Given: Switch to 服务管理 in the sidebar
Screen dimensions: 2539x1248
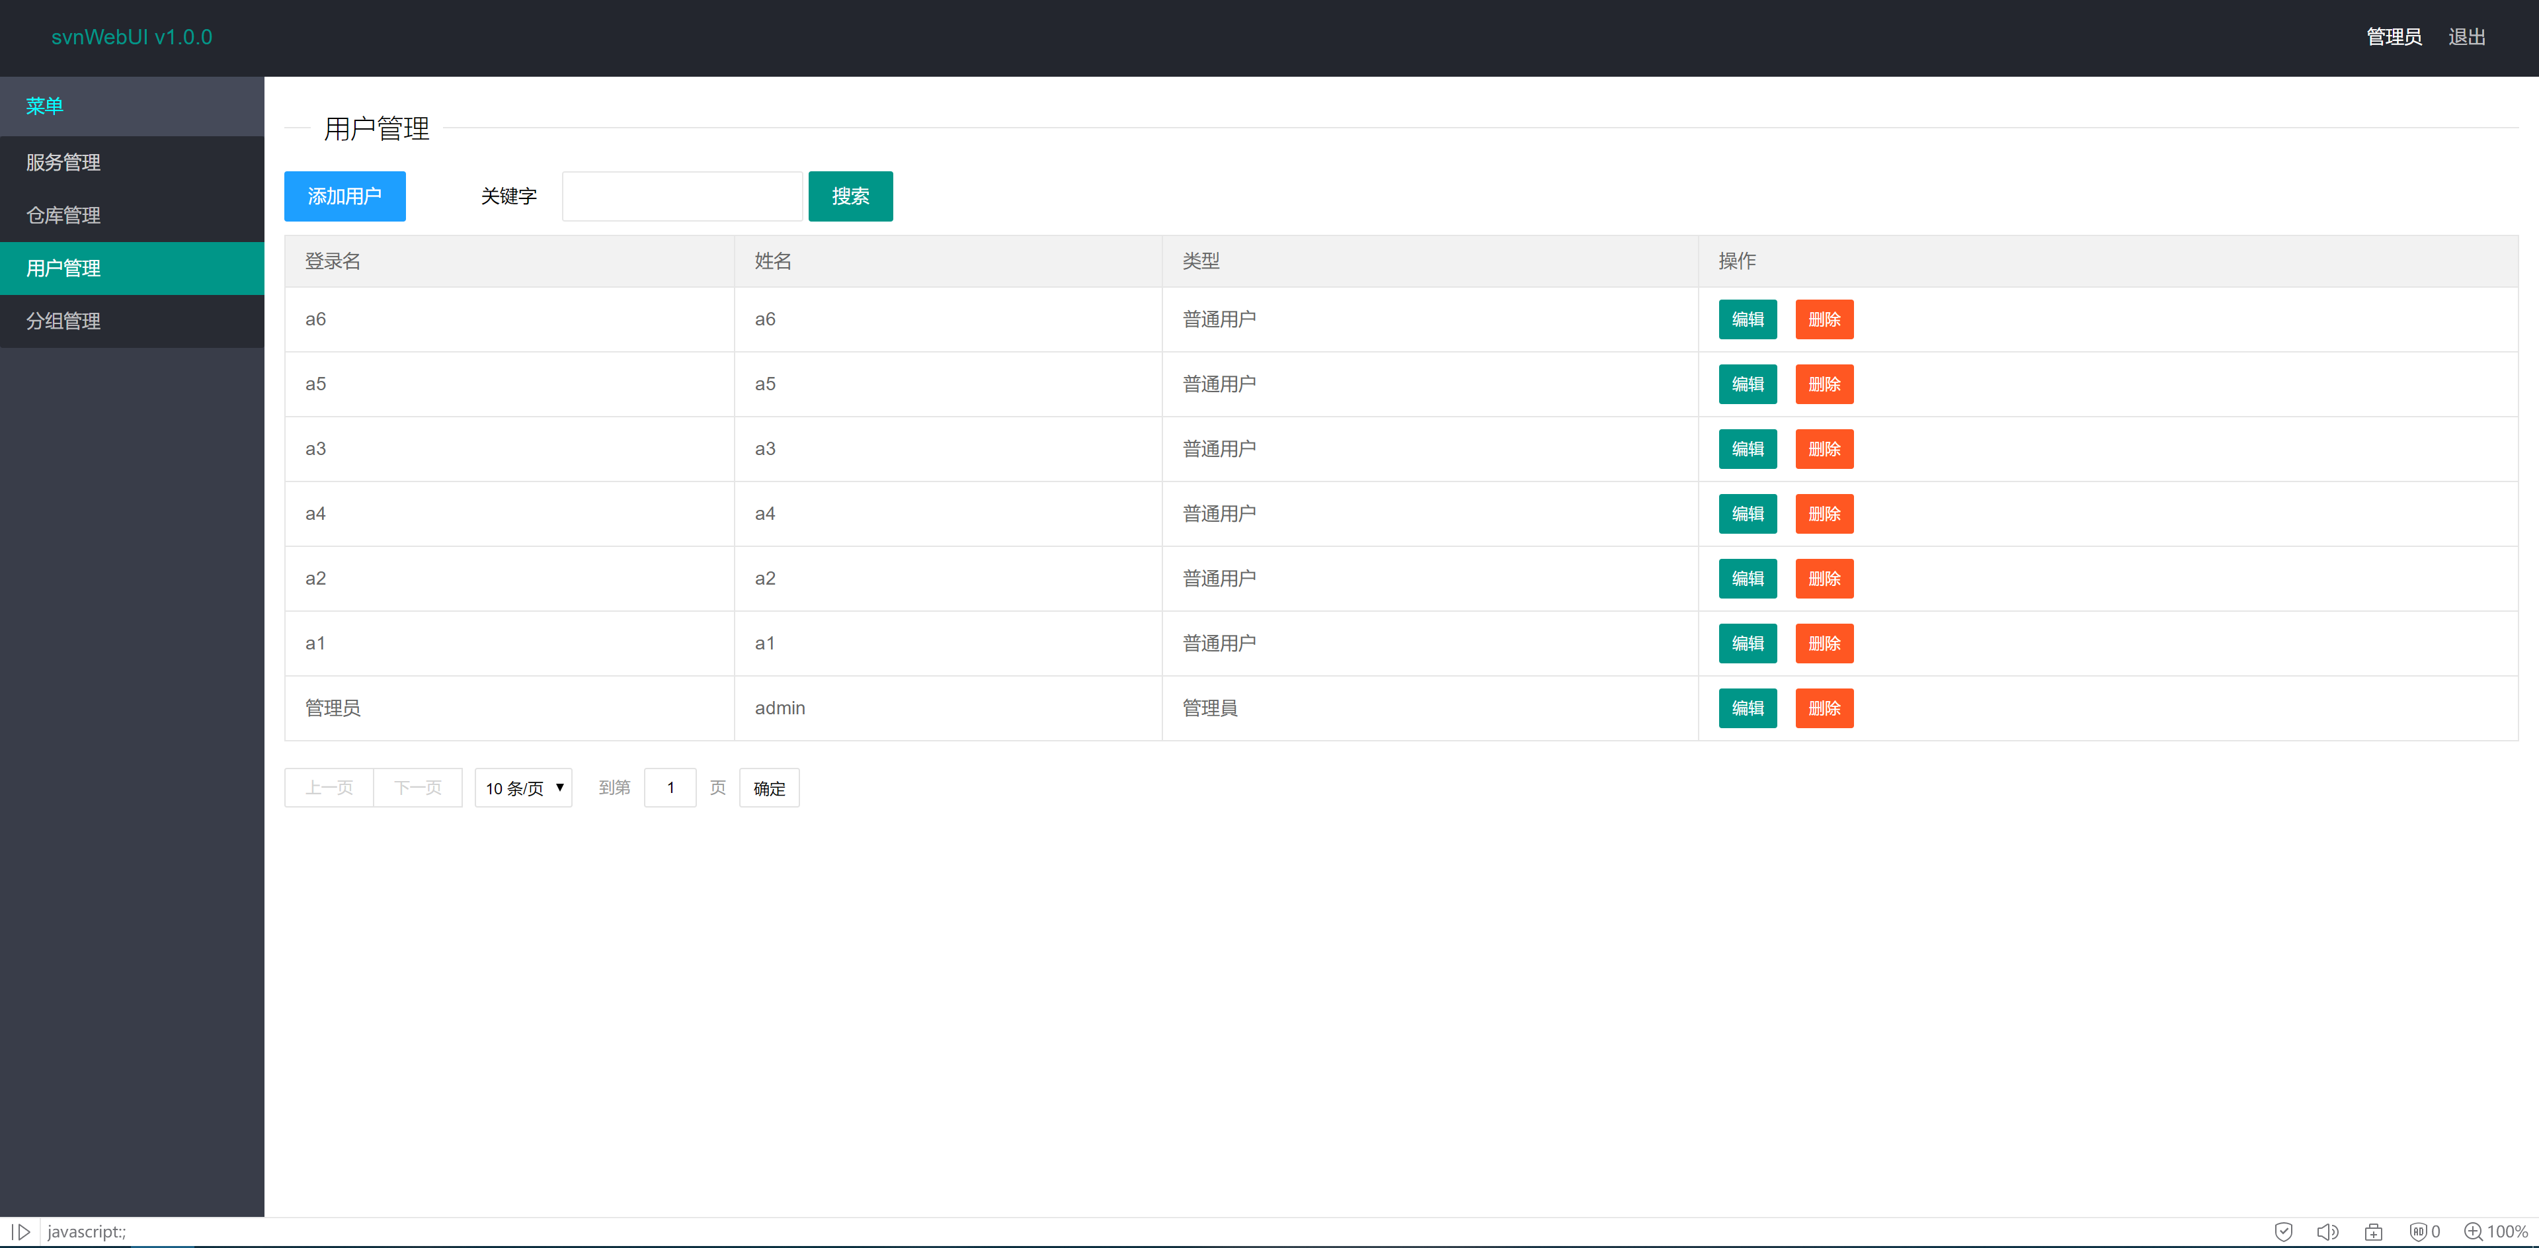Looking at the screenshot, I should 62,161.
